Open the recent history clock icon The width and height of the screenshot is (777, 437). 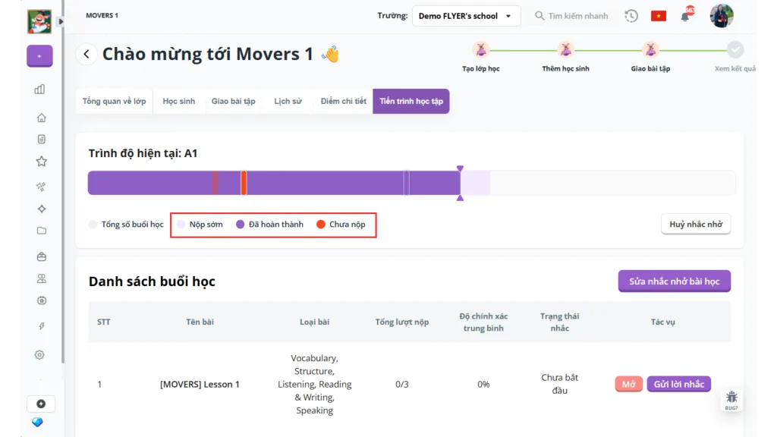(x=631, y=16)
